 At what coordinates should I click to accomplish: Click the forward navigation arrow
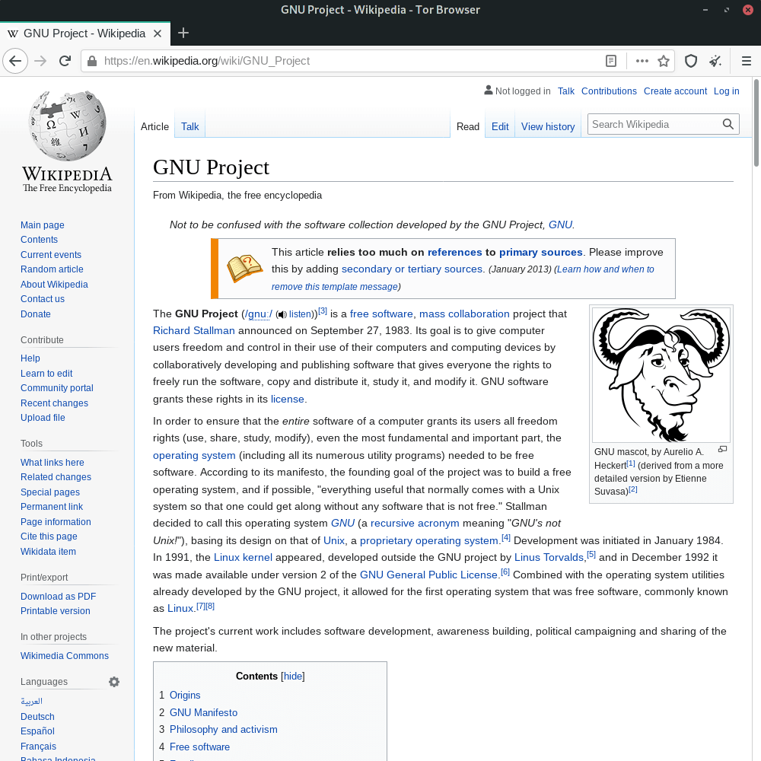click(x=41, y=61)
